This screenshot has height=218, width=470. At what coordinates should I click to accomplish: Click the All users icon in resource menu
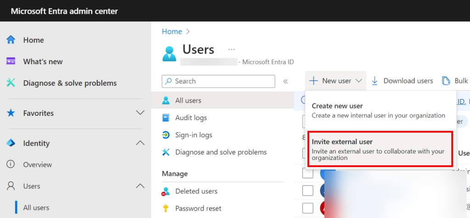click(x=166, y=100)
